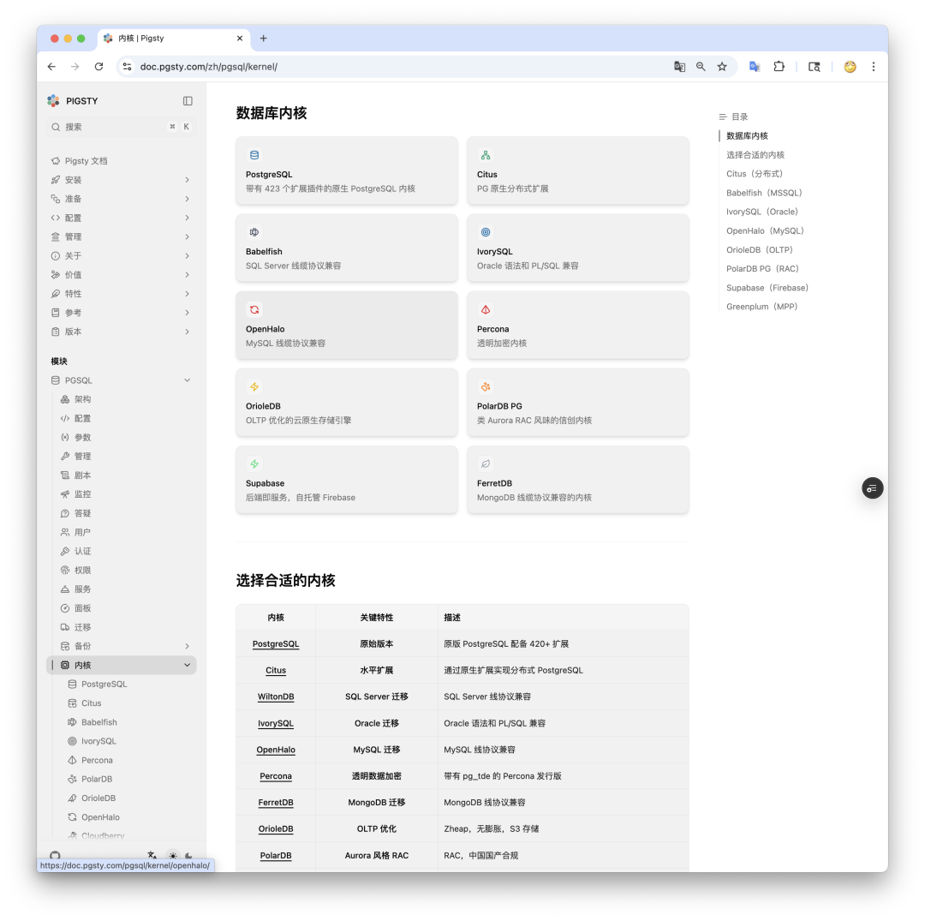The height and width of the screenshot is (921, 925).
Task: Focus the 搜索 search field in the sidebar
Action: [121, 127]
